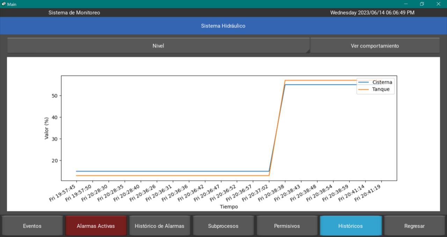Select the Históricos tab
This screenshot has height=237, width=447.
[351, 226]
